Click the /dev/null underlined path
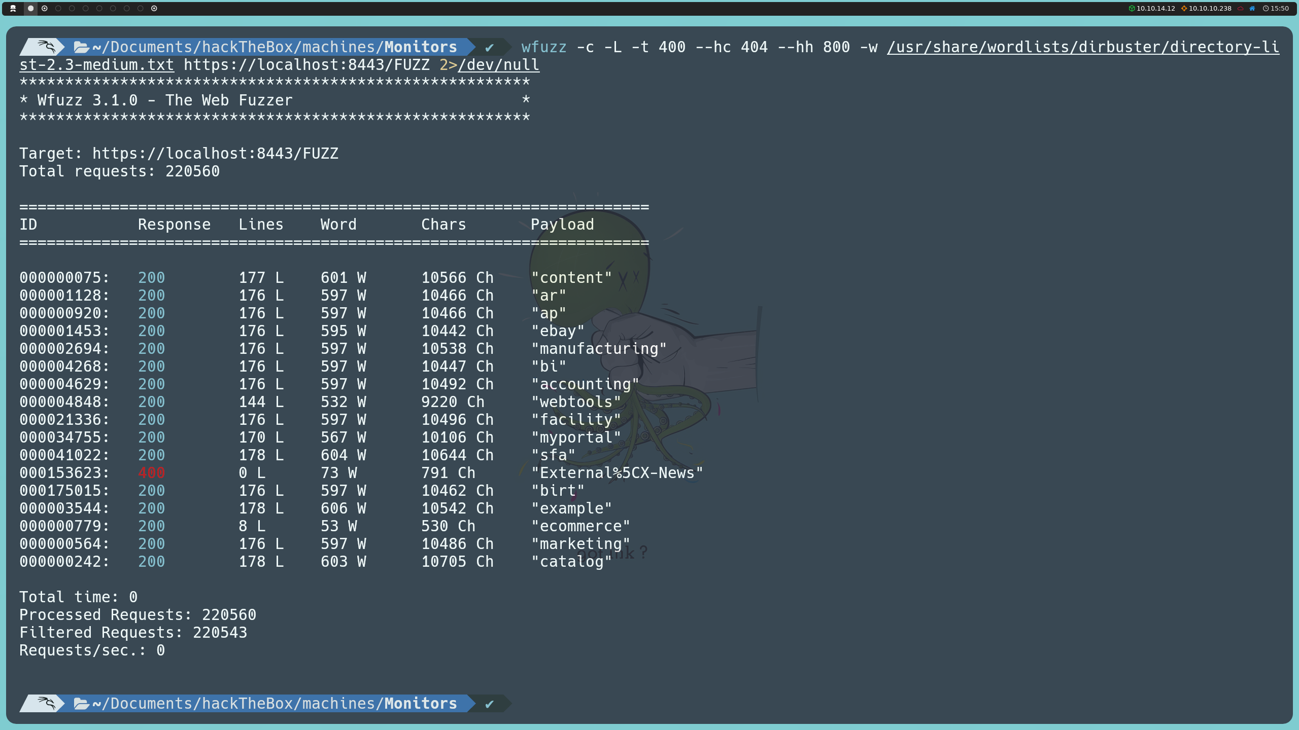1299x730 pixels. 498,65
